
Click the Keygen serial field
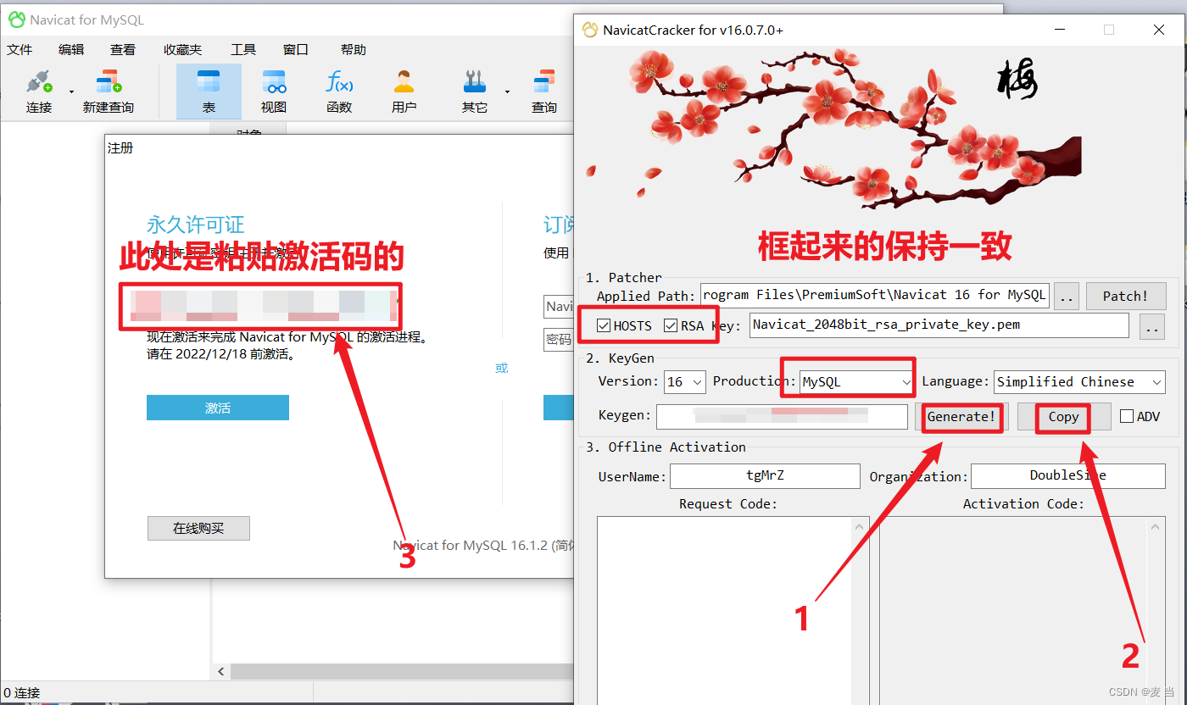[x=782, y=416]
